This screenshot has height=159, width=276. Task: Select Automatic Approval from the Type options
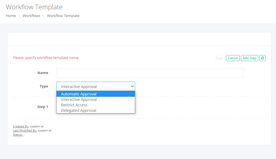click(78, 94)
